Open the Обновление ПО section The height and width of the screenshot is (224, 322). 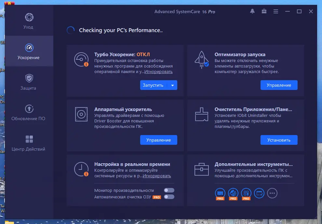pyautogui.click(x=29, y=112)
